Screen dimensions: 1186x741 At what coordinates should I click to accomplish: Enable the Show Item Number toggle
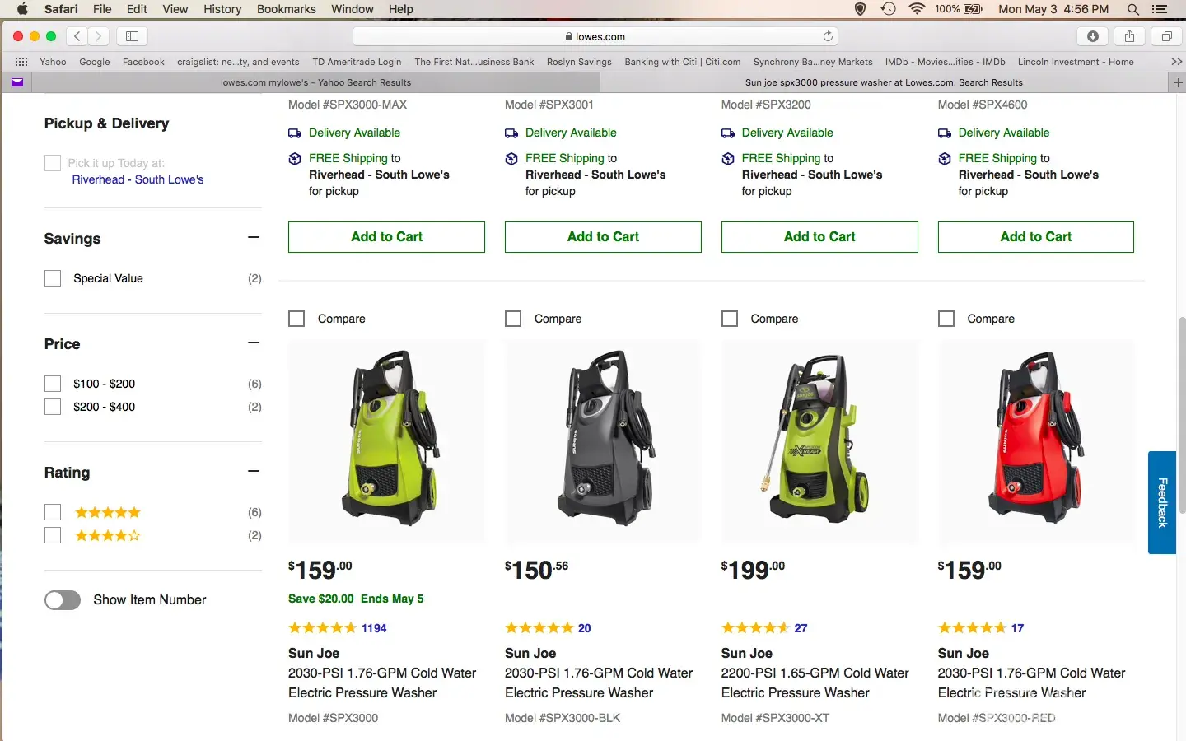pos(63,600)
